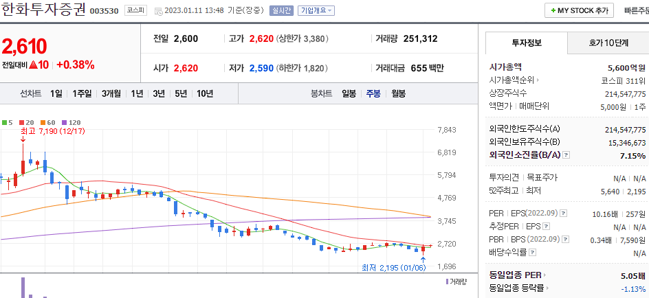
Task: Add stock with MY STOCK 추가 button
Action: click(579, 11)
